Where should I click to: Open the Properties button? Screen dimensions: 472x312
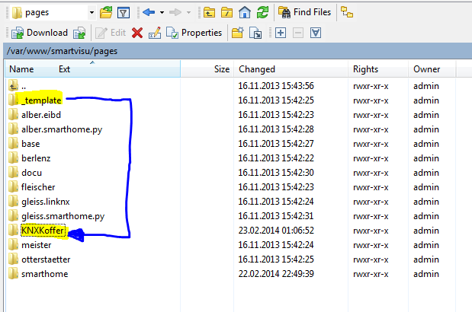tap(194, 33)
